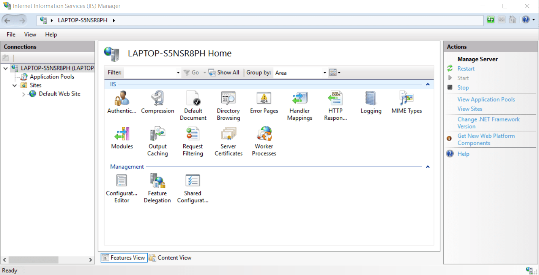
Task: Open the view style dropdown button
Action: (335, 72)
